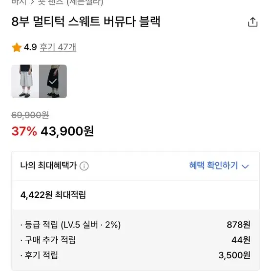
Task: Click the 4.9 rating score
Action: [30, 47]
